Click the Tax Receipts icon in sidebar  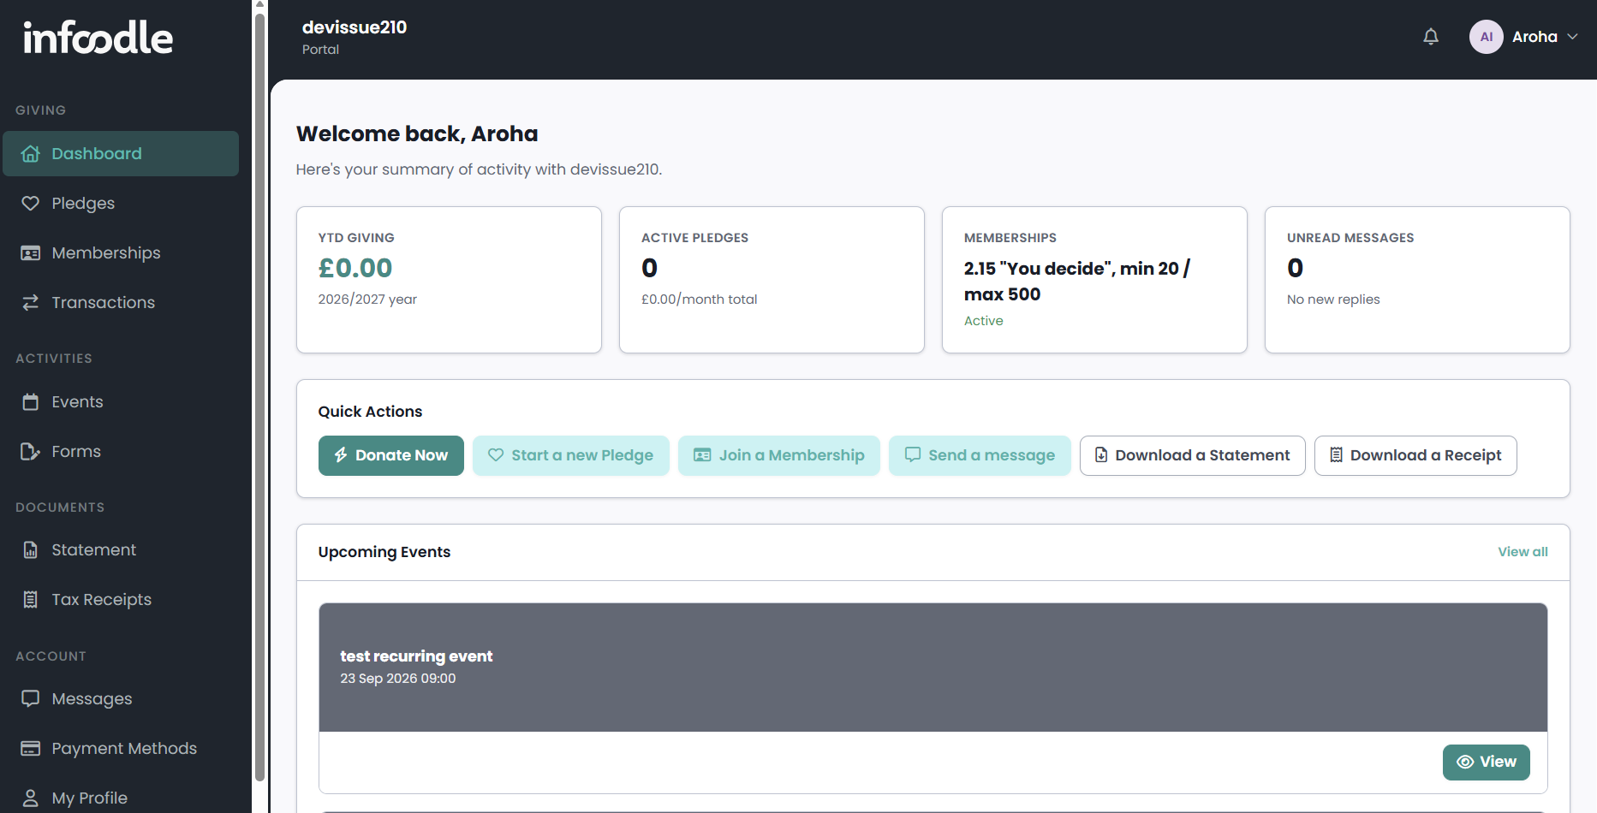pyautogui.click(x=31, y=600)
